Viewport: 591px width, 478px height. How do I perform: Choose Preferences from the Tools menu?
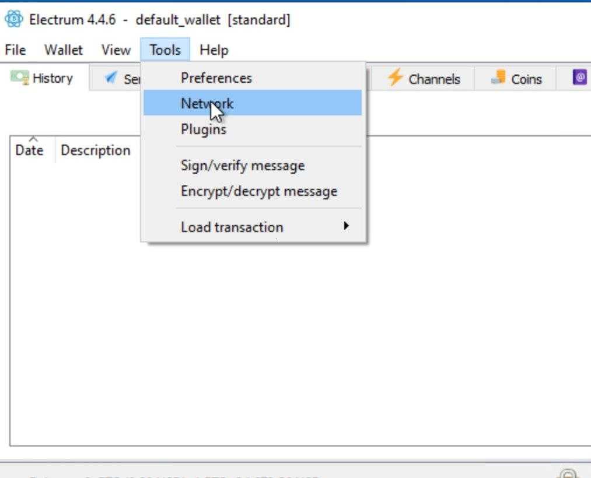[x=253, y=78]
